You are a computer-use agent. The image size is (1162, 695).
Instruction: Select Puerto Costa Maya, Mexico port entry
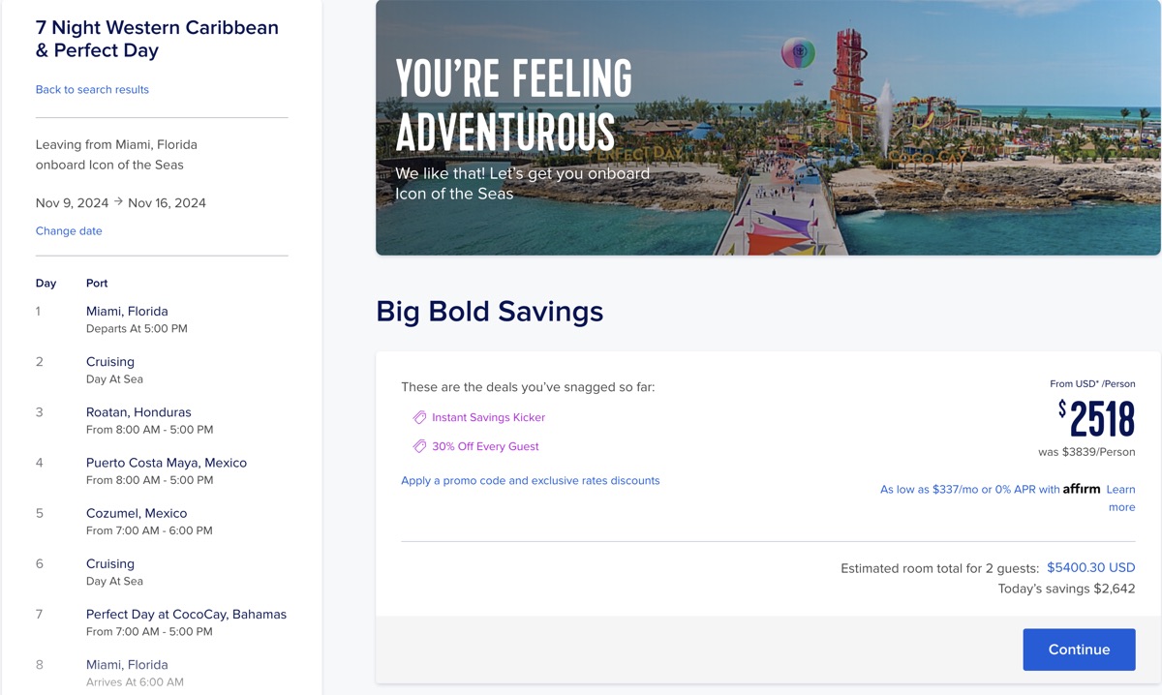tap(167, 470)
